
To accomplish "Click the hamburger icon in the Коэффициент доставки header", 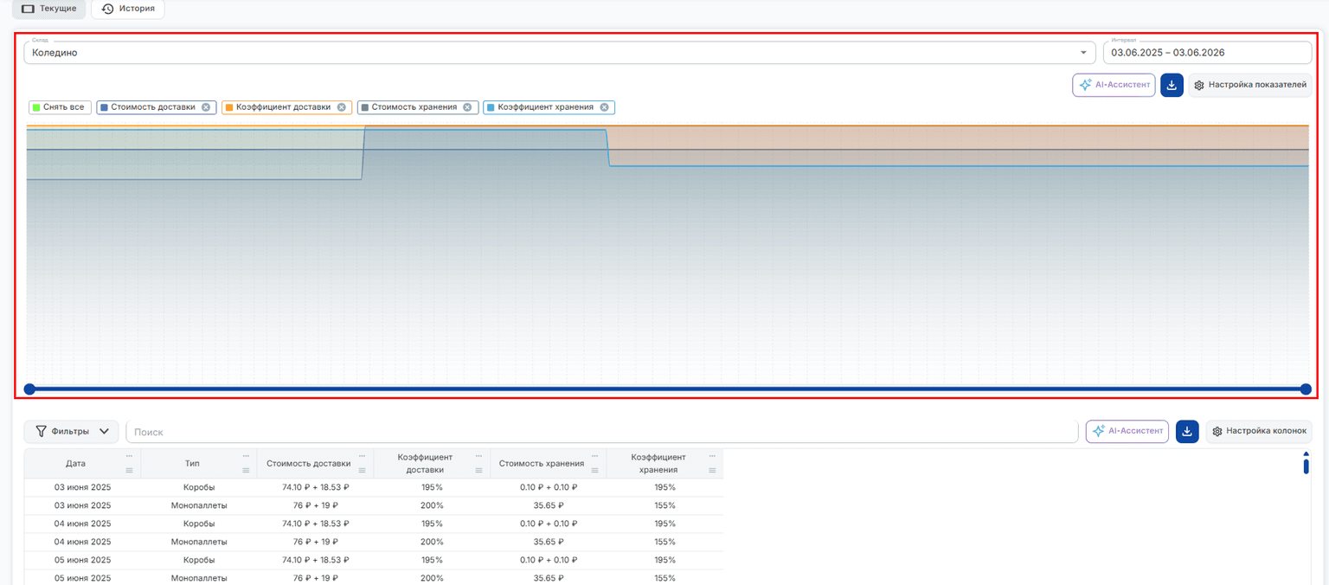I will coord(478,471).
